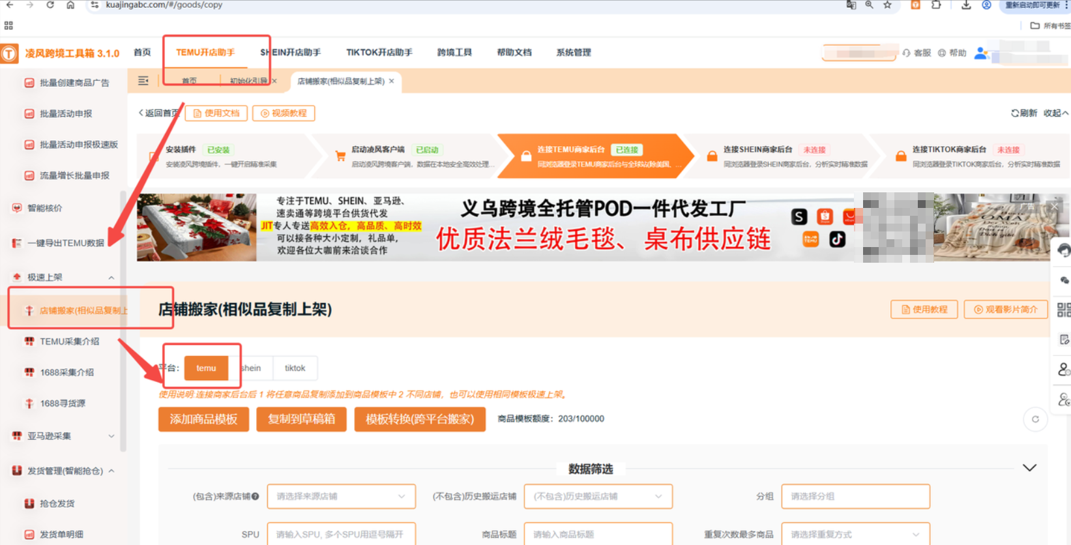This screenshot has height=545, width=1071.
Task: Close the 初始化引导 tab
Action: click(274, 81)
